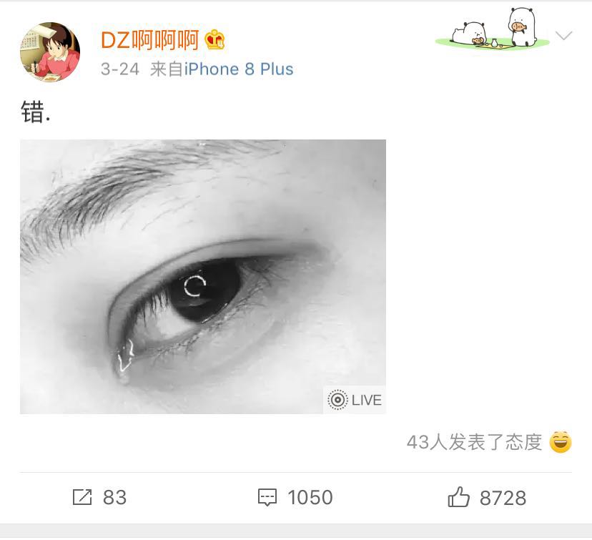The image size is (592, 540).
Task: Like the post with thumbs-up icon
Action: pos(459,496)
